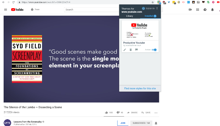The height and width of the screenshot is (126, 220).
Task: Switch to the Installed tab
Action: (150, 16)
